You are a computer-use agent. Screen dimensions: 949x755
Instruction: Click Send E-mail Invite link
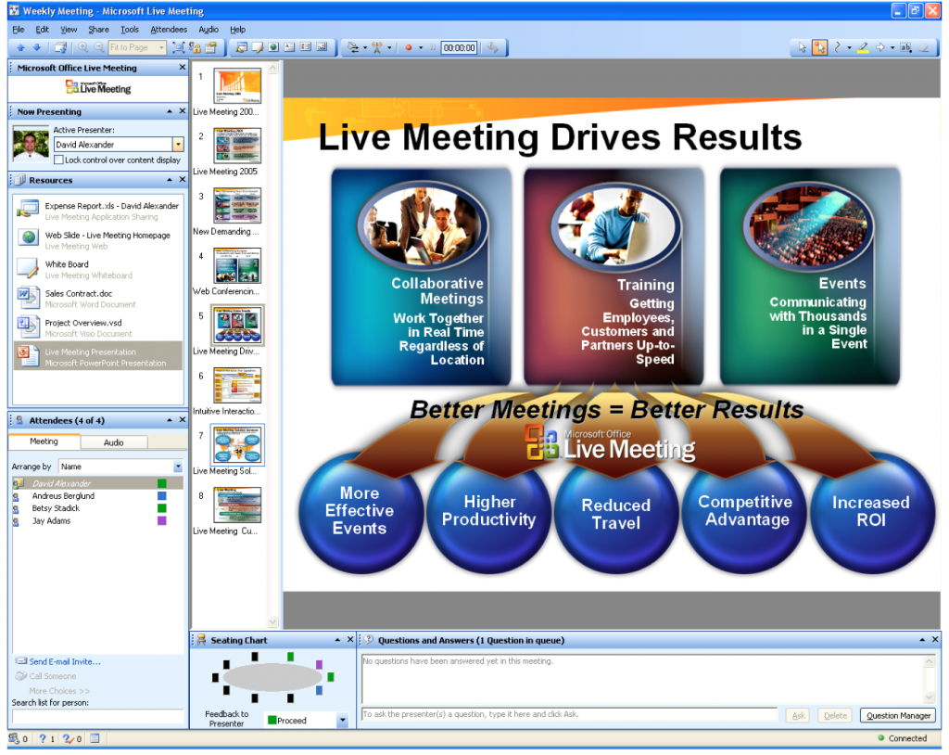(x=65, y=661)
